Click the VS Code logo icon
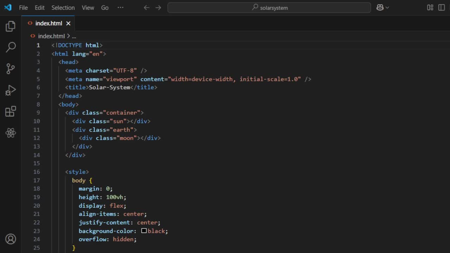Screen dimensions: 450x253 click(x=8, y=7)
